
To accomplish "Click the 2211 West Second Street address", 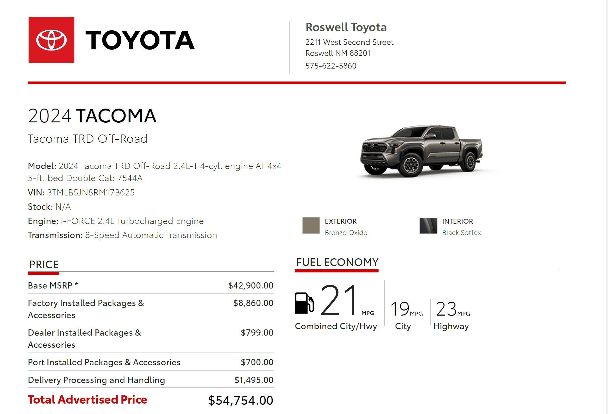I will (x=349, y=42).
